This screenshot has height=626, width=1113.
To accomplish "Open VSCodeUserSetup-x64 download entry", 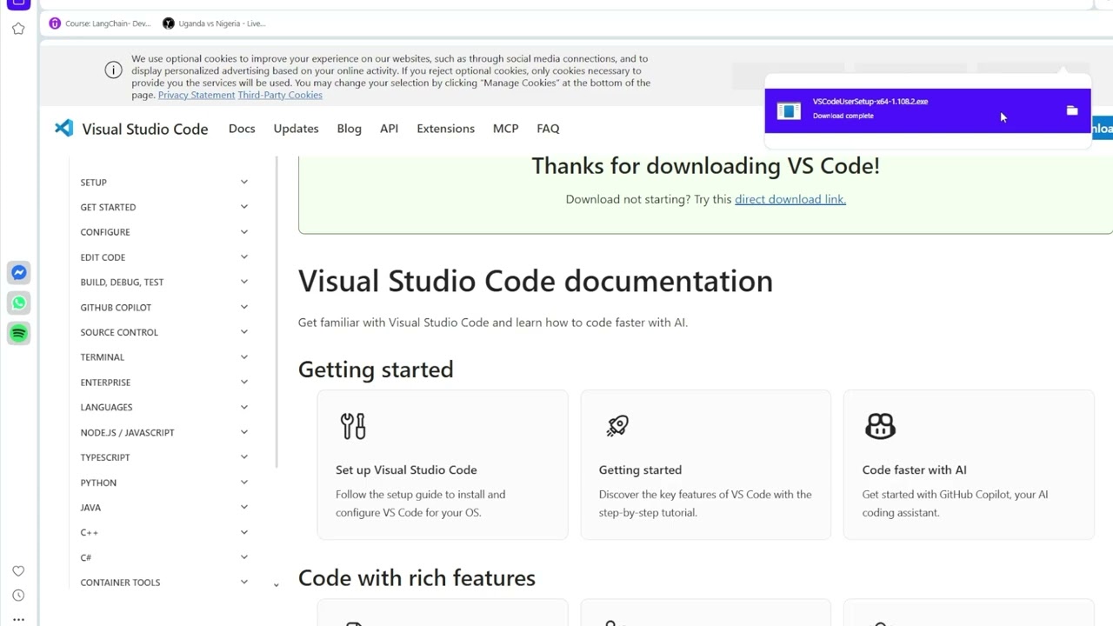I will click(x=927, y=110).
